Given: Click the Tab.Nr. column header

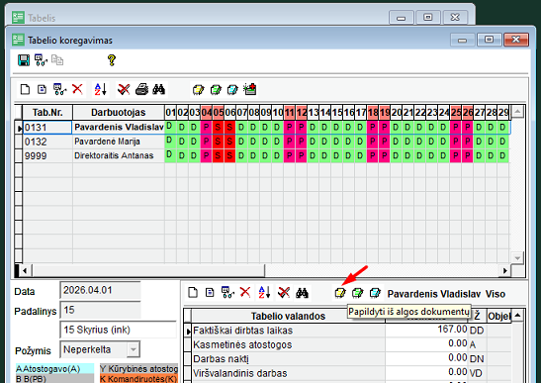Looking at the screenshot, I should coord(47,112).
